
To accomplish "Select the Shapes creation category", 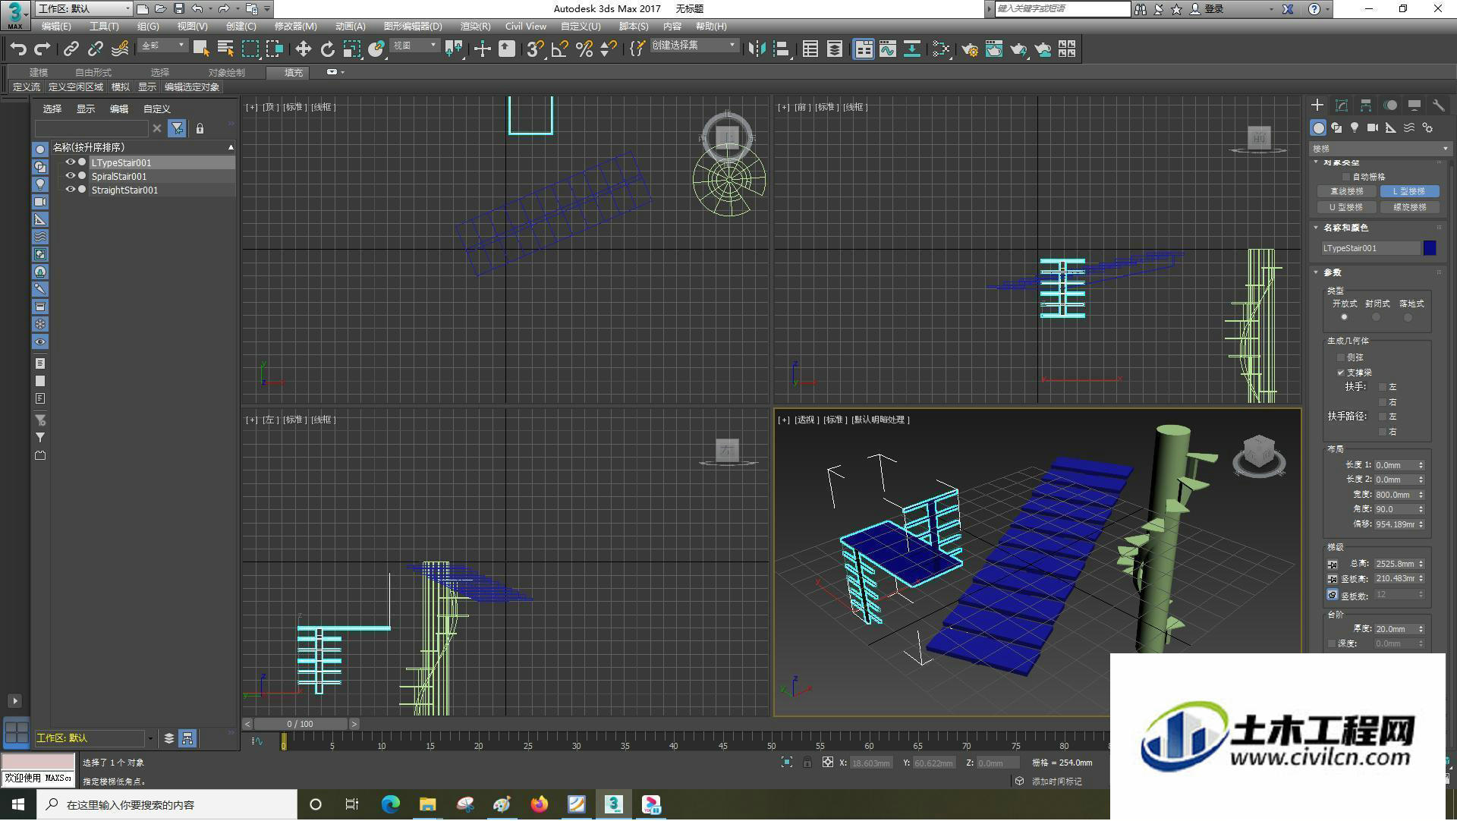I will tap(1336, 127).
